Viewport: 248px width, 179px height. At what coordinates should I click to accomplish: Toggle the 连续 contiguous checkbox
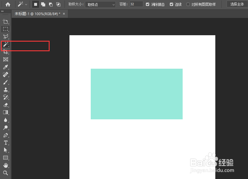[172, 4]
